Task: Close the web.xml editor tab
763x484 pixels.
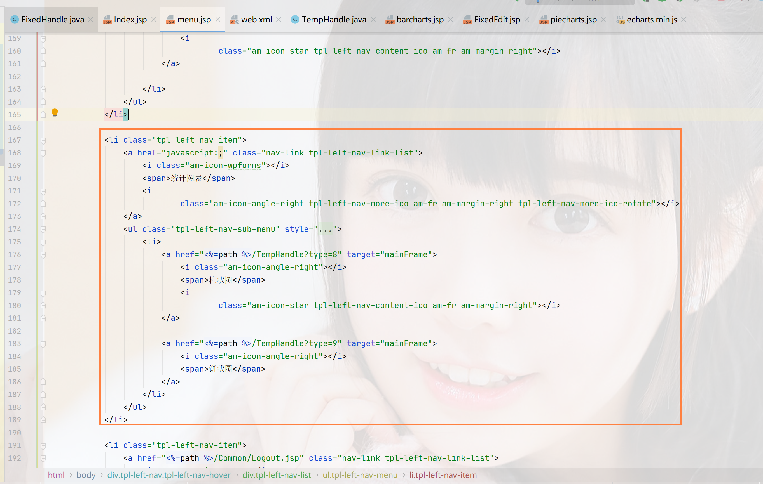Action: (278, 20)
